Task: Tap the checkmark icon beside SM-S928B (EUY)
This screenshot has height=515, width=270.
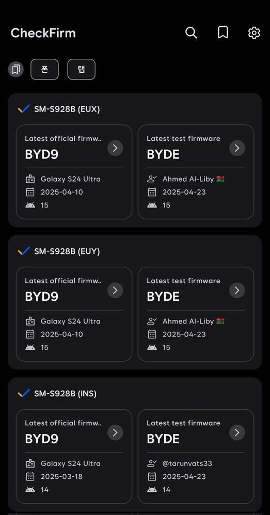Action: [x=24, y=251]
